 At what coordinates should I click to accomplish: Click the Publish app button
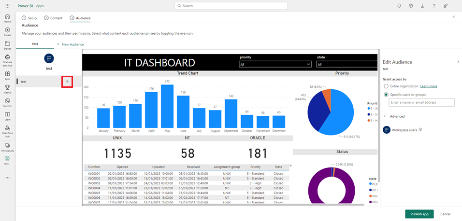coord(419,214)
